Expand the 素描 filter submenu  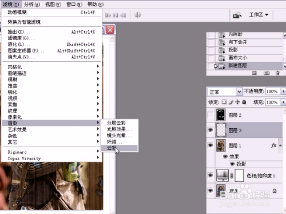[51, 105]
